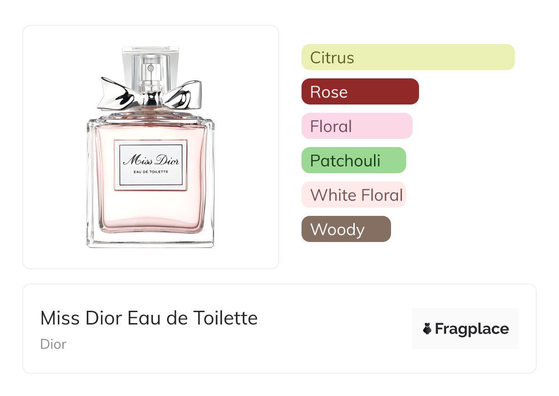Open the Miss Dior Eau de Toilette title

pyautogui.click(x=149, y=318)
